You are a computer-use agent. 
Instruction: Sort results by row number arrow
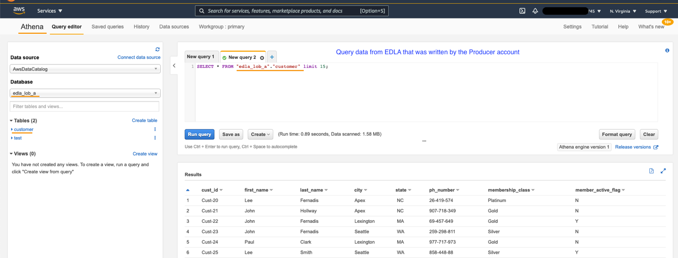[x=188, y=190]
